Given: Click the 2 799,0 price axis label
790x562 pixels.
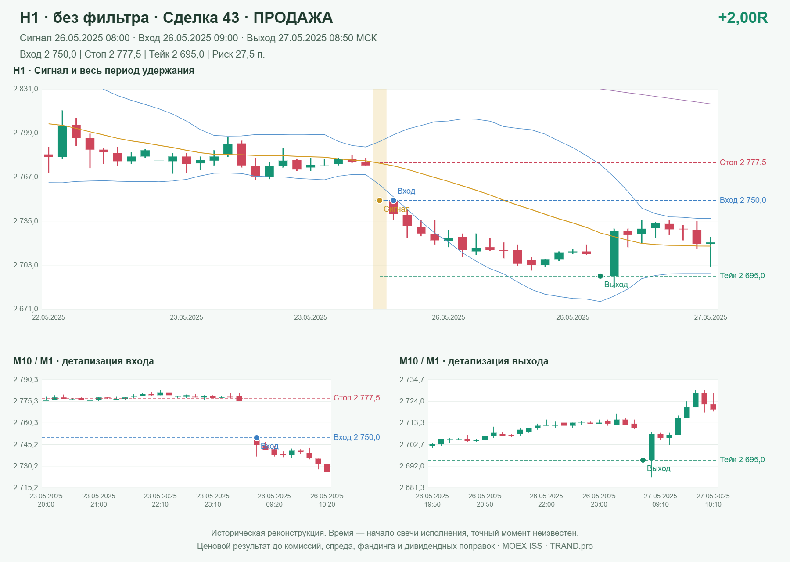Looking at the screenshot, I should pyautogui.click(x=25, y=133).
